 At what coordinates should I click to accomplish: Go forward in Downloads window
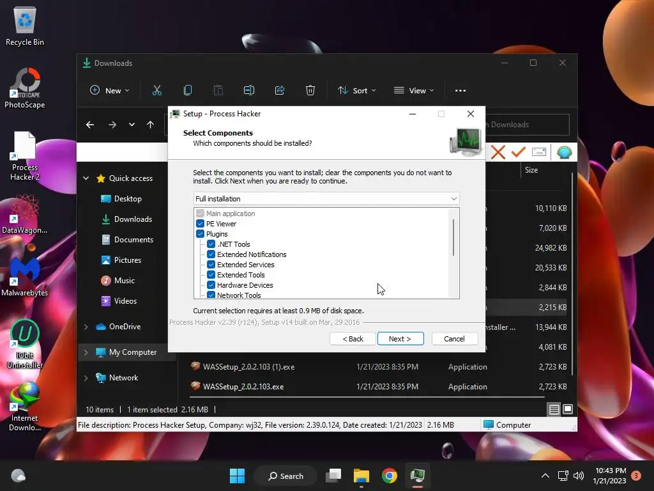pyautogui.click(x=112, y=125)
